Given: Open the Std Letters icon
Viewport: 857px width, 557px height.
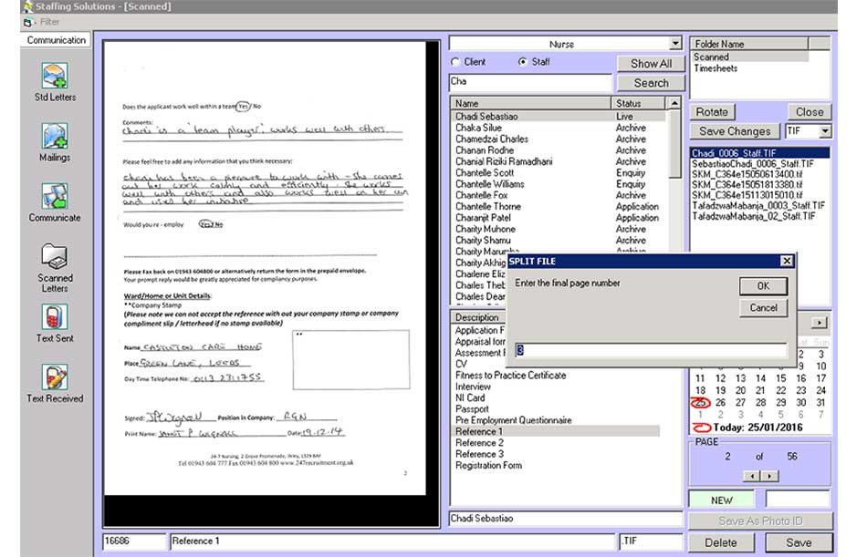Looking at the screenshot, I should pos(55,77).
